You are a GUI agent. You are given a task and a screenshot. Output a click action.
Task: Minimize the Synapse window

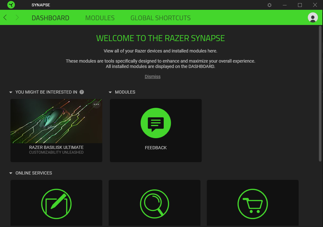285,5
